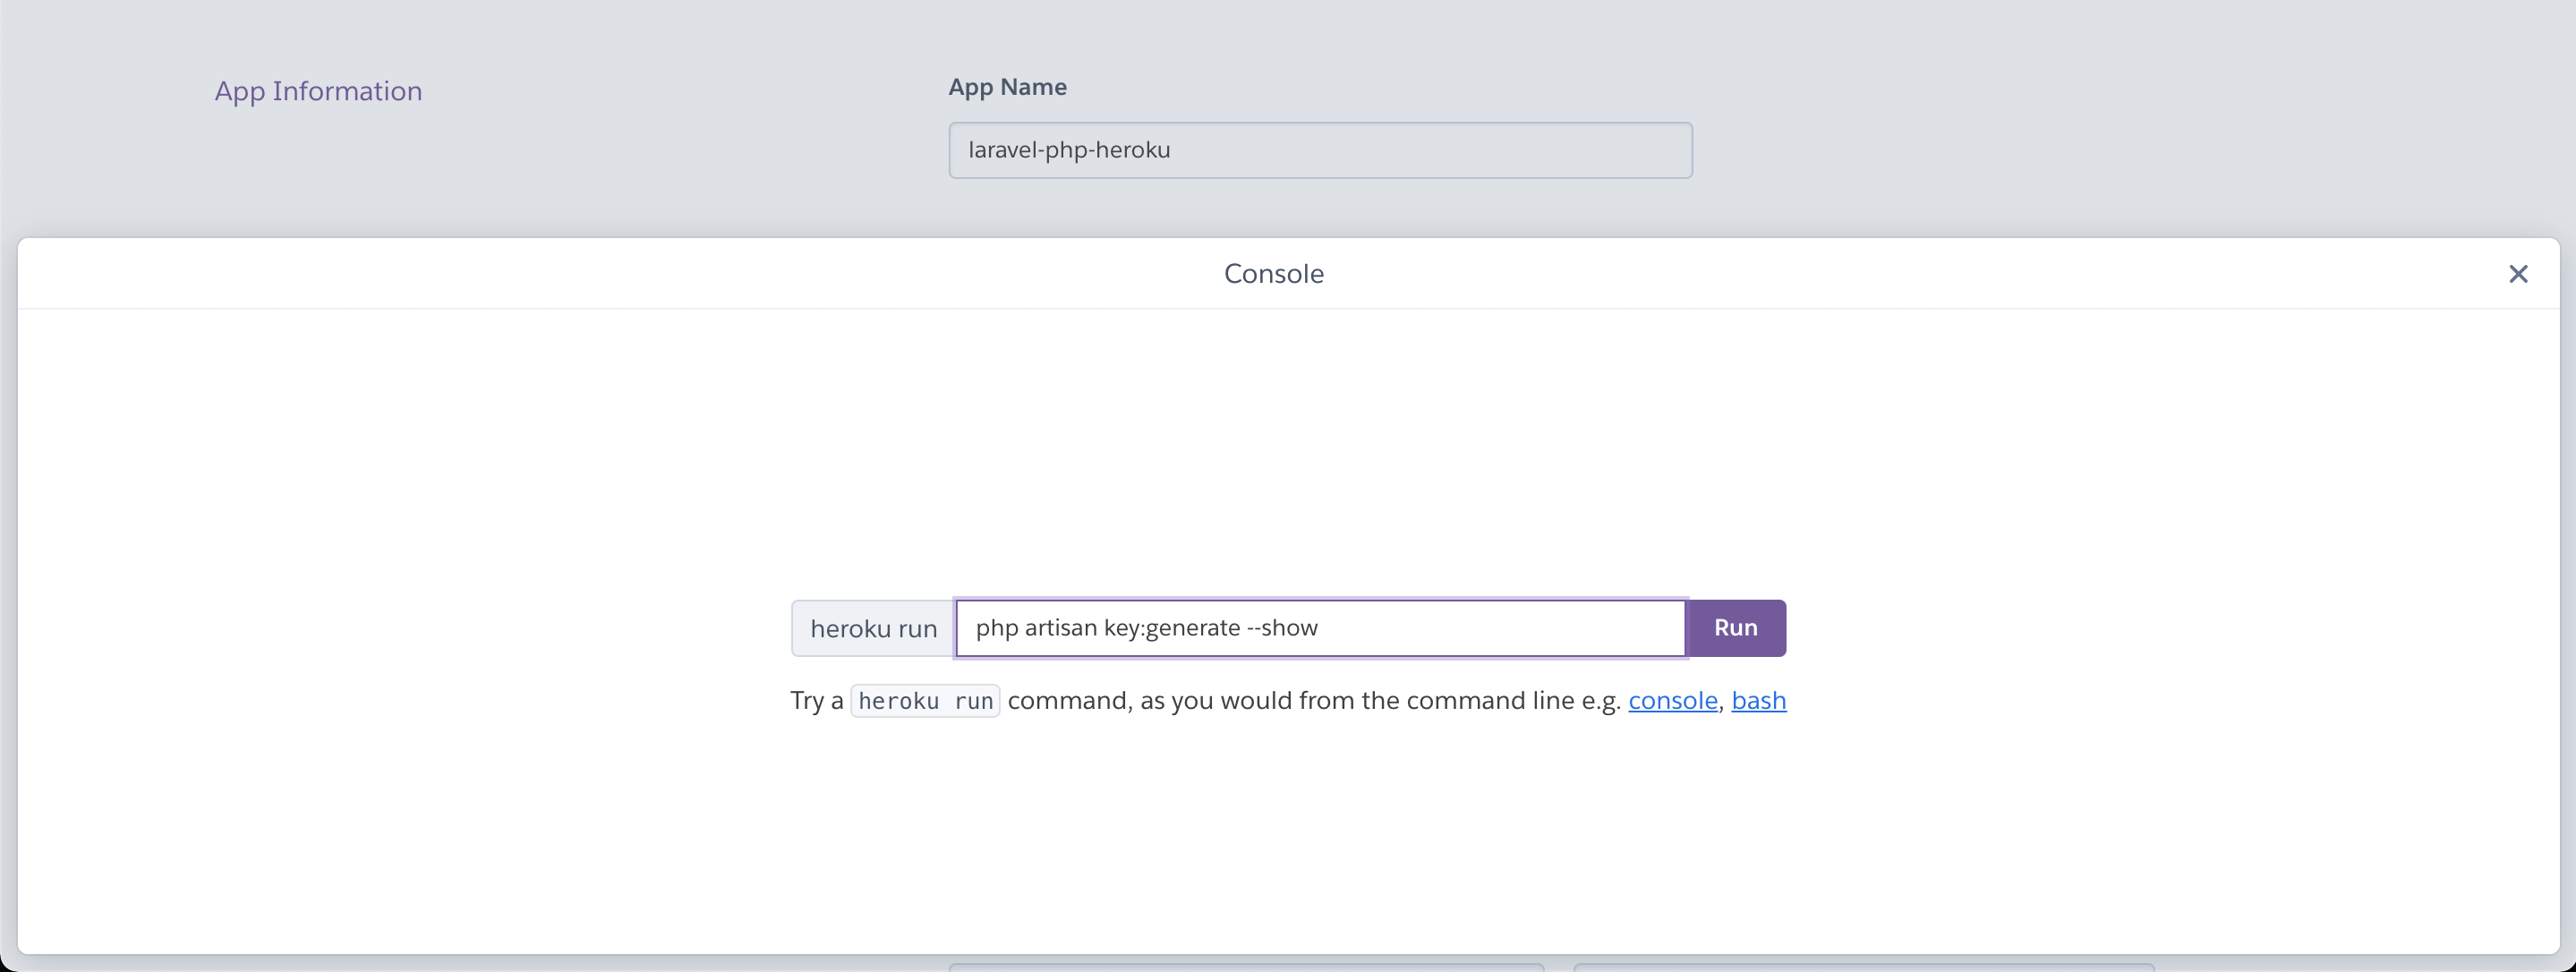Click the App Name label
This screenshot has height=972, width=2576.
point(1007,87)
